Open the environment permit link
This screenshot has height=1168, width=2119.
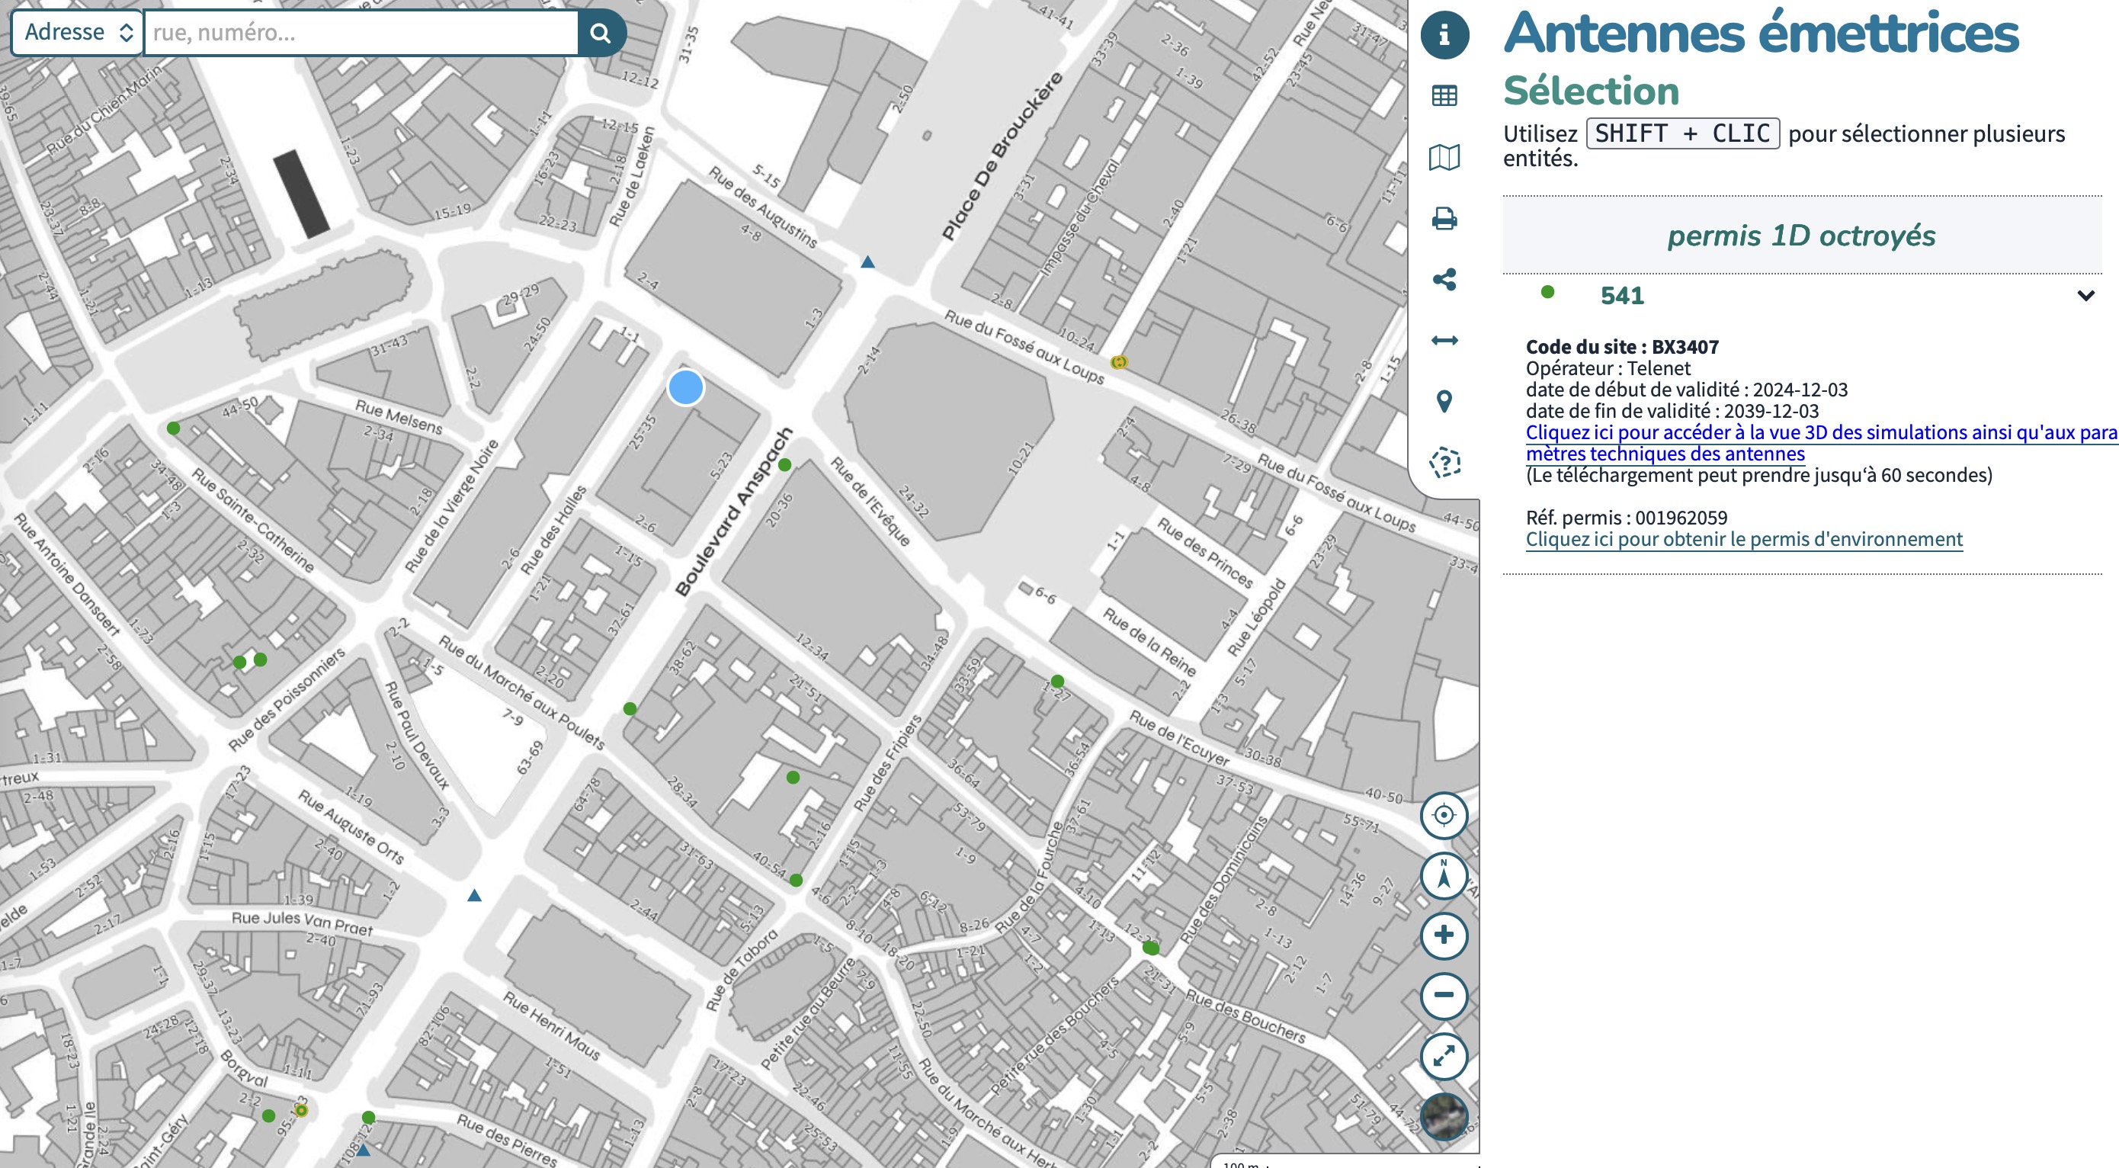pos(1743,540)
